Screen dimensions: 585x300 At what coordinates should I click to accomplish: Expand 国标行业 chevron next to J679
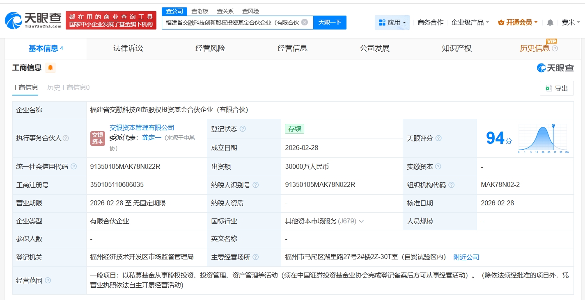coord(361,221)
